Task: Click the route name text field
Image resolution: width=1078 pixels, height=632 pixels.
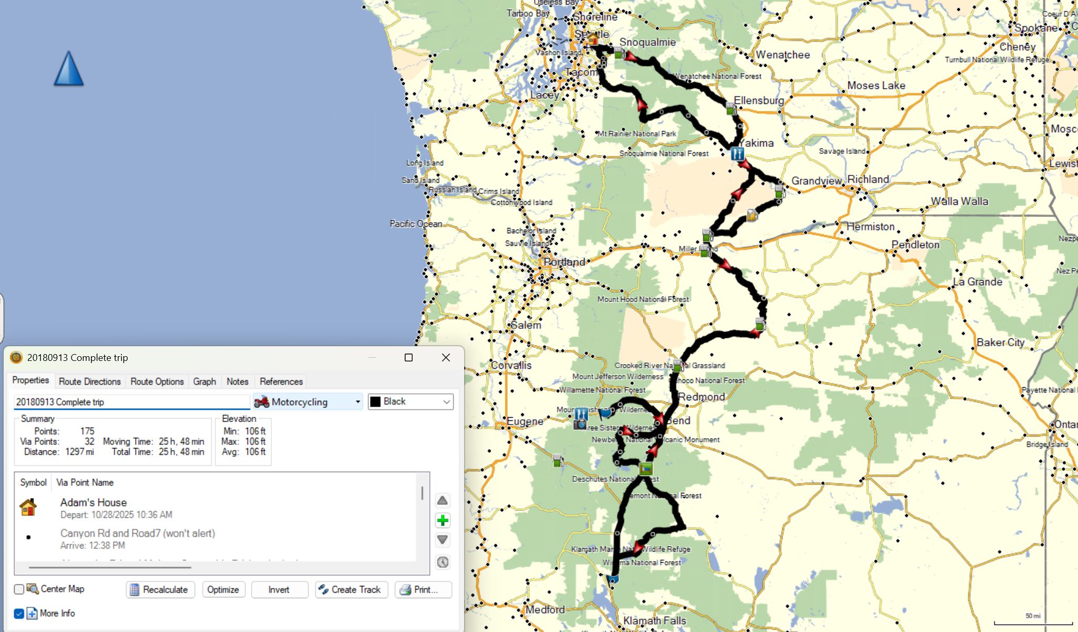Action: (x=131, y=402)
